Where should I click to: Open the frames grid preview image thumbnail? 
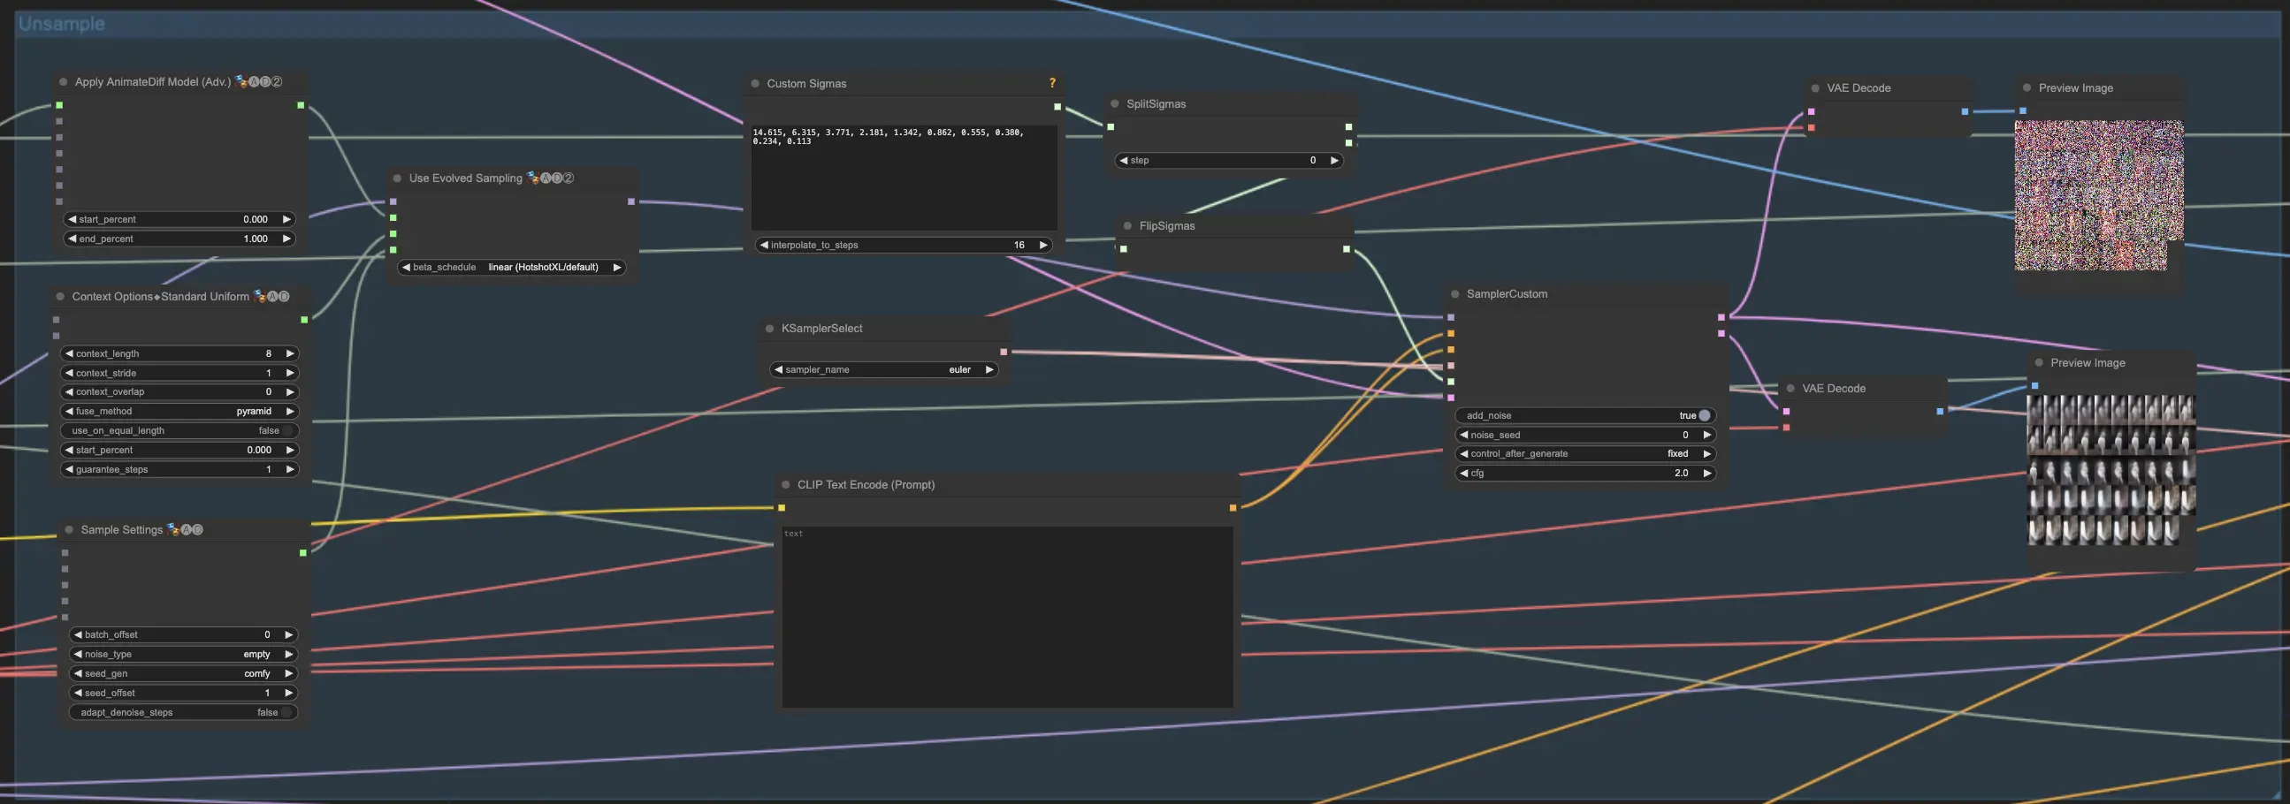[2111, 469]
